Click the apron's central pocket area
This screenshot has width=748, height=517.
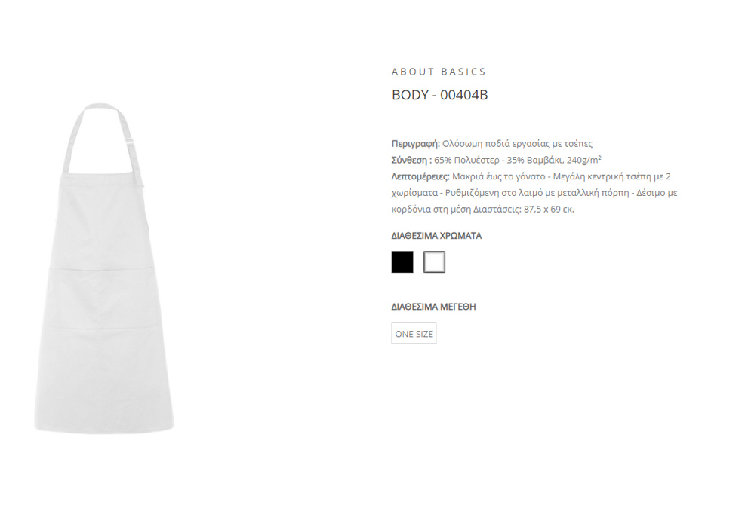pyautogui.click(x=101, y=298)
